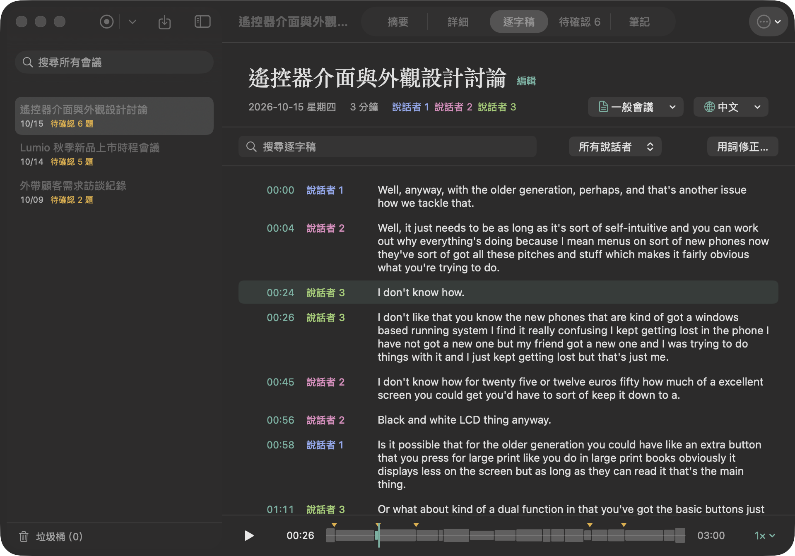Click the 用詞修正... button

pyautogui.click(x=742, y=147)
